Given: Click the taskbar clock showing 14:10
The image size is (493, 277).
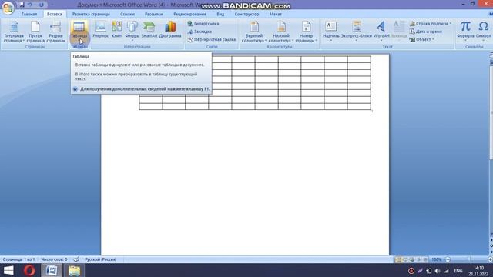Looking at the screenshot, I should point(478,271).
